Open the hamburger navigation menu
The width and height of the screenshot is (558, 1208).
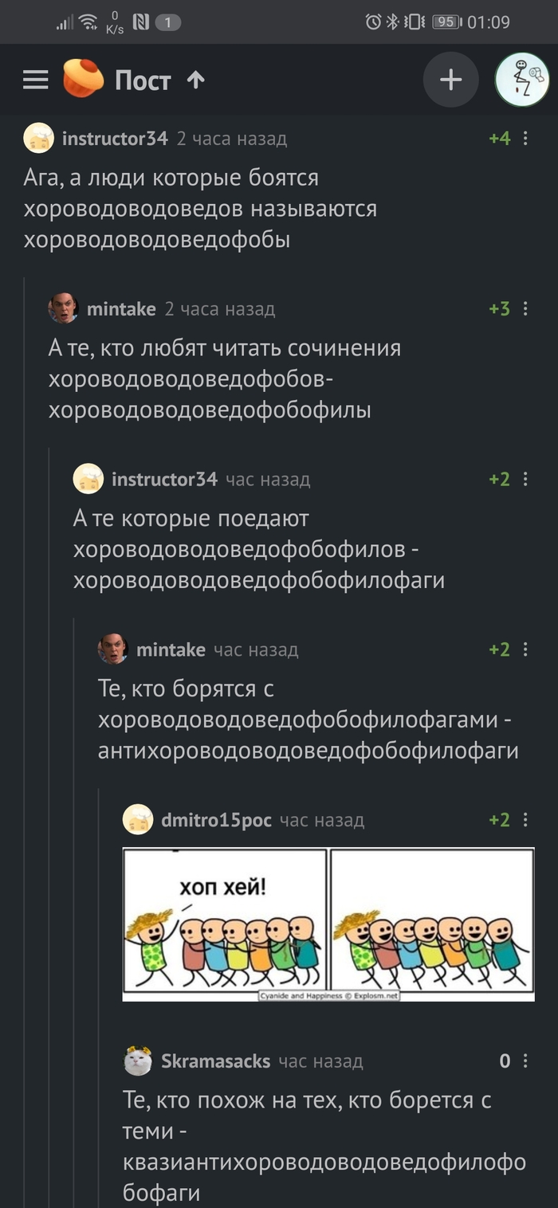point(34,79)
